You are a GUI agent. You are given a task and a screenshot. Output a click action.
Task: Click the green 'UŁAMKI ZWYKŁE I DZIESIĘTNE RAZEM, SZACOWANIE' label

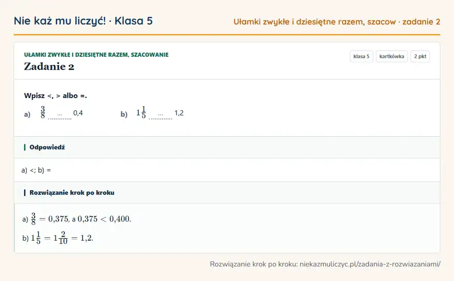pos(96,55)
